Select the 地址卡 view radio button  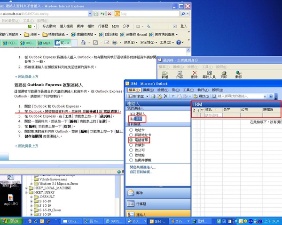(131, 130)
